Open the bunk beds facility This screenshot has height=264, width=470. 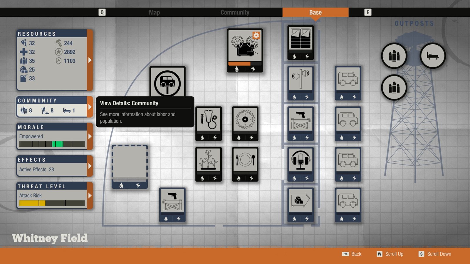[x=301, y=43]
